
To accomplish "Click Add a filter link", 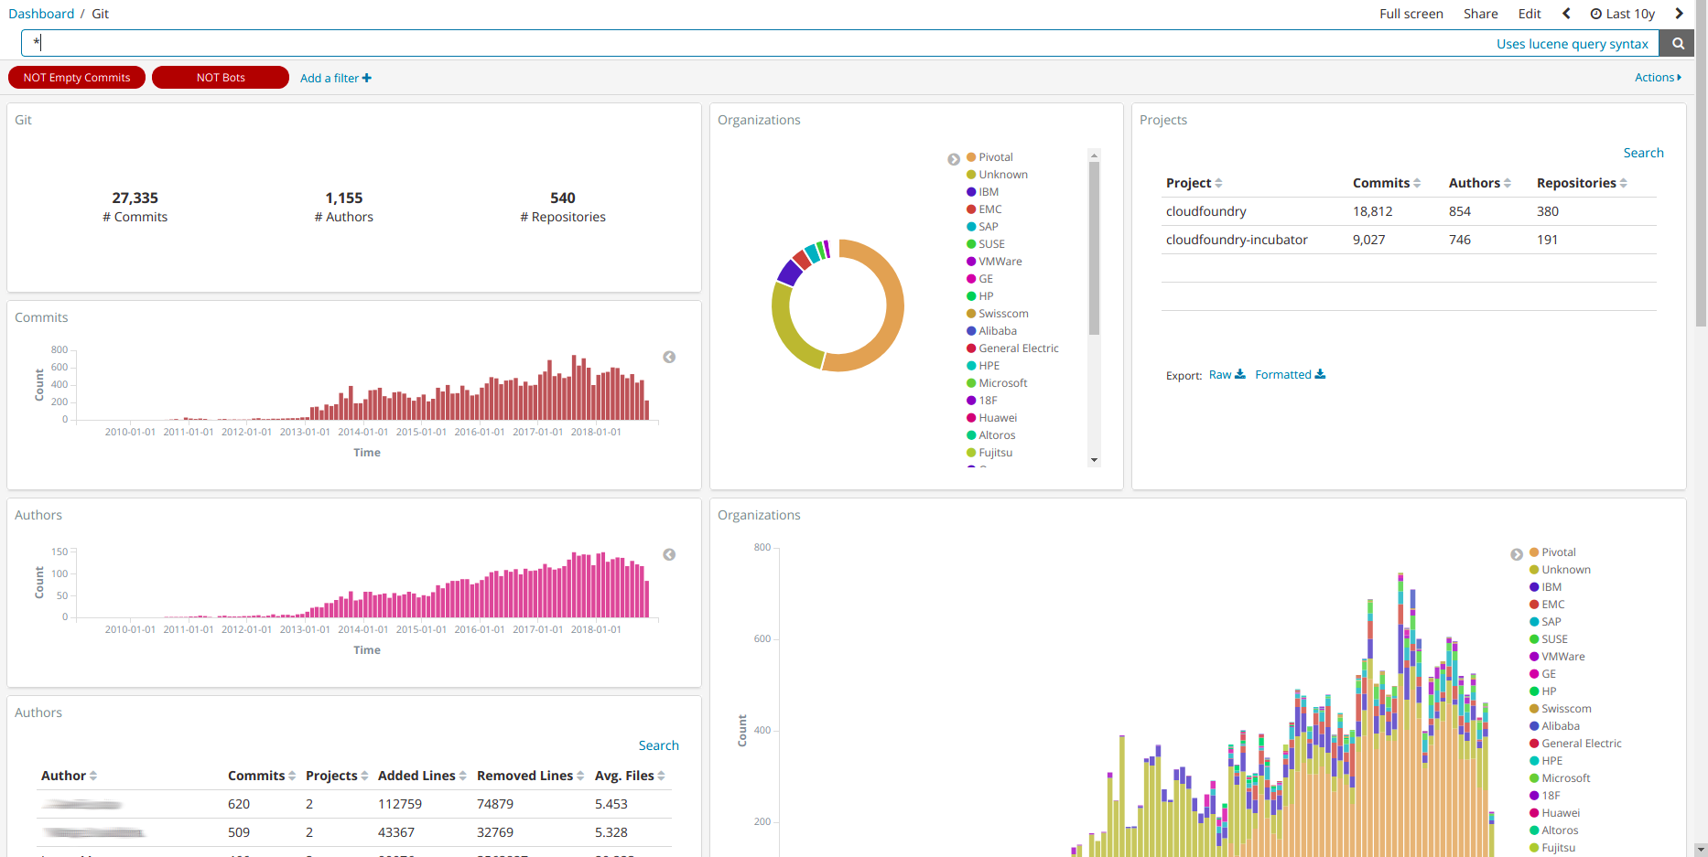I will 335,78.
